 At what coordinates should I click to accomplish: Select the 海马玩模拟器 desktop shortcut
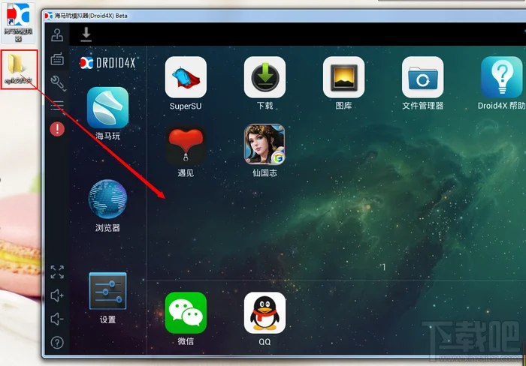(18, 22)
